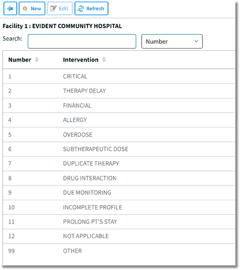Select the CRITICAL intervention row
The height and width of the screenshot is (270, 240).
(x=119, y=76)
